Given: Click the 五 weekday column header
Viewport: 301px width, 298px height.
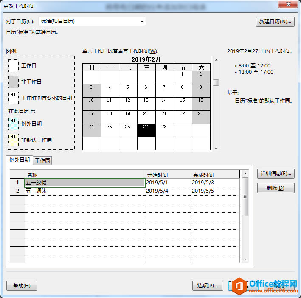Looking at the screenshot, I should click(x=183, y=67).
